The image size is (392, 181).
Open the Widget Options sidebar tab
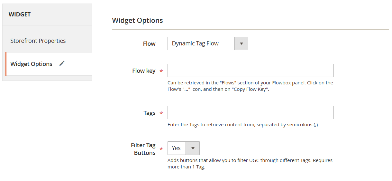pos(32,64)
